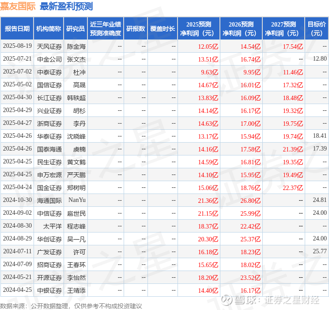Click the 25.99亿 profit value
The height and width of the screenshot is (310, 329).
click(250, 213)
